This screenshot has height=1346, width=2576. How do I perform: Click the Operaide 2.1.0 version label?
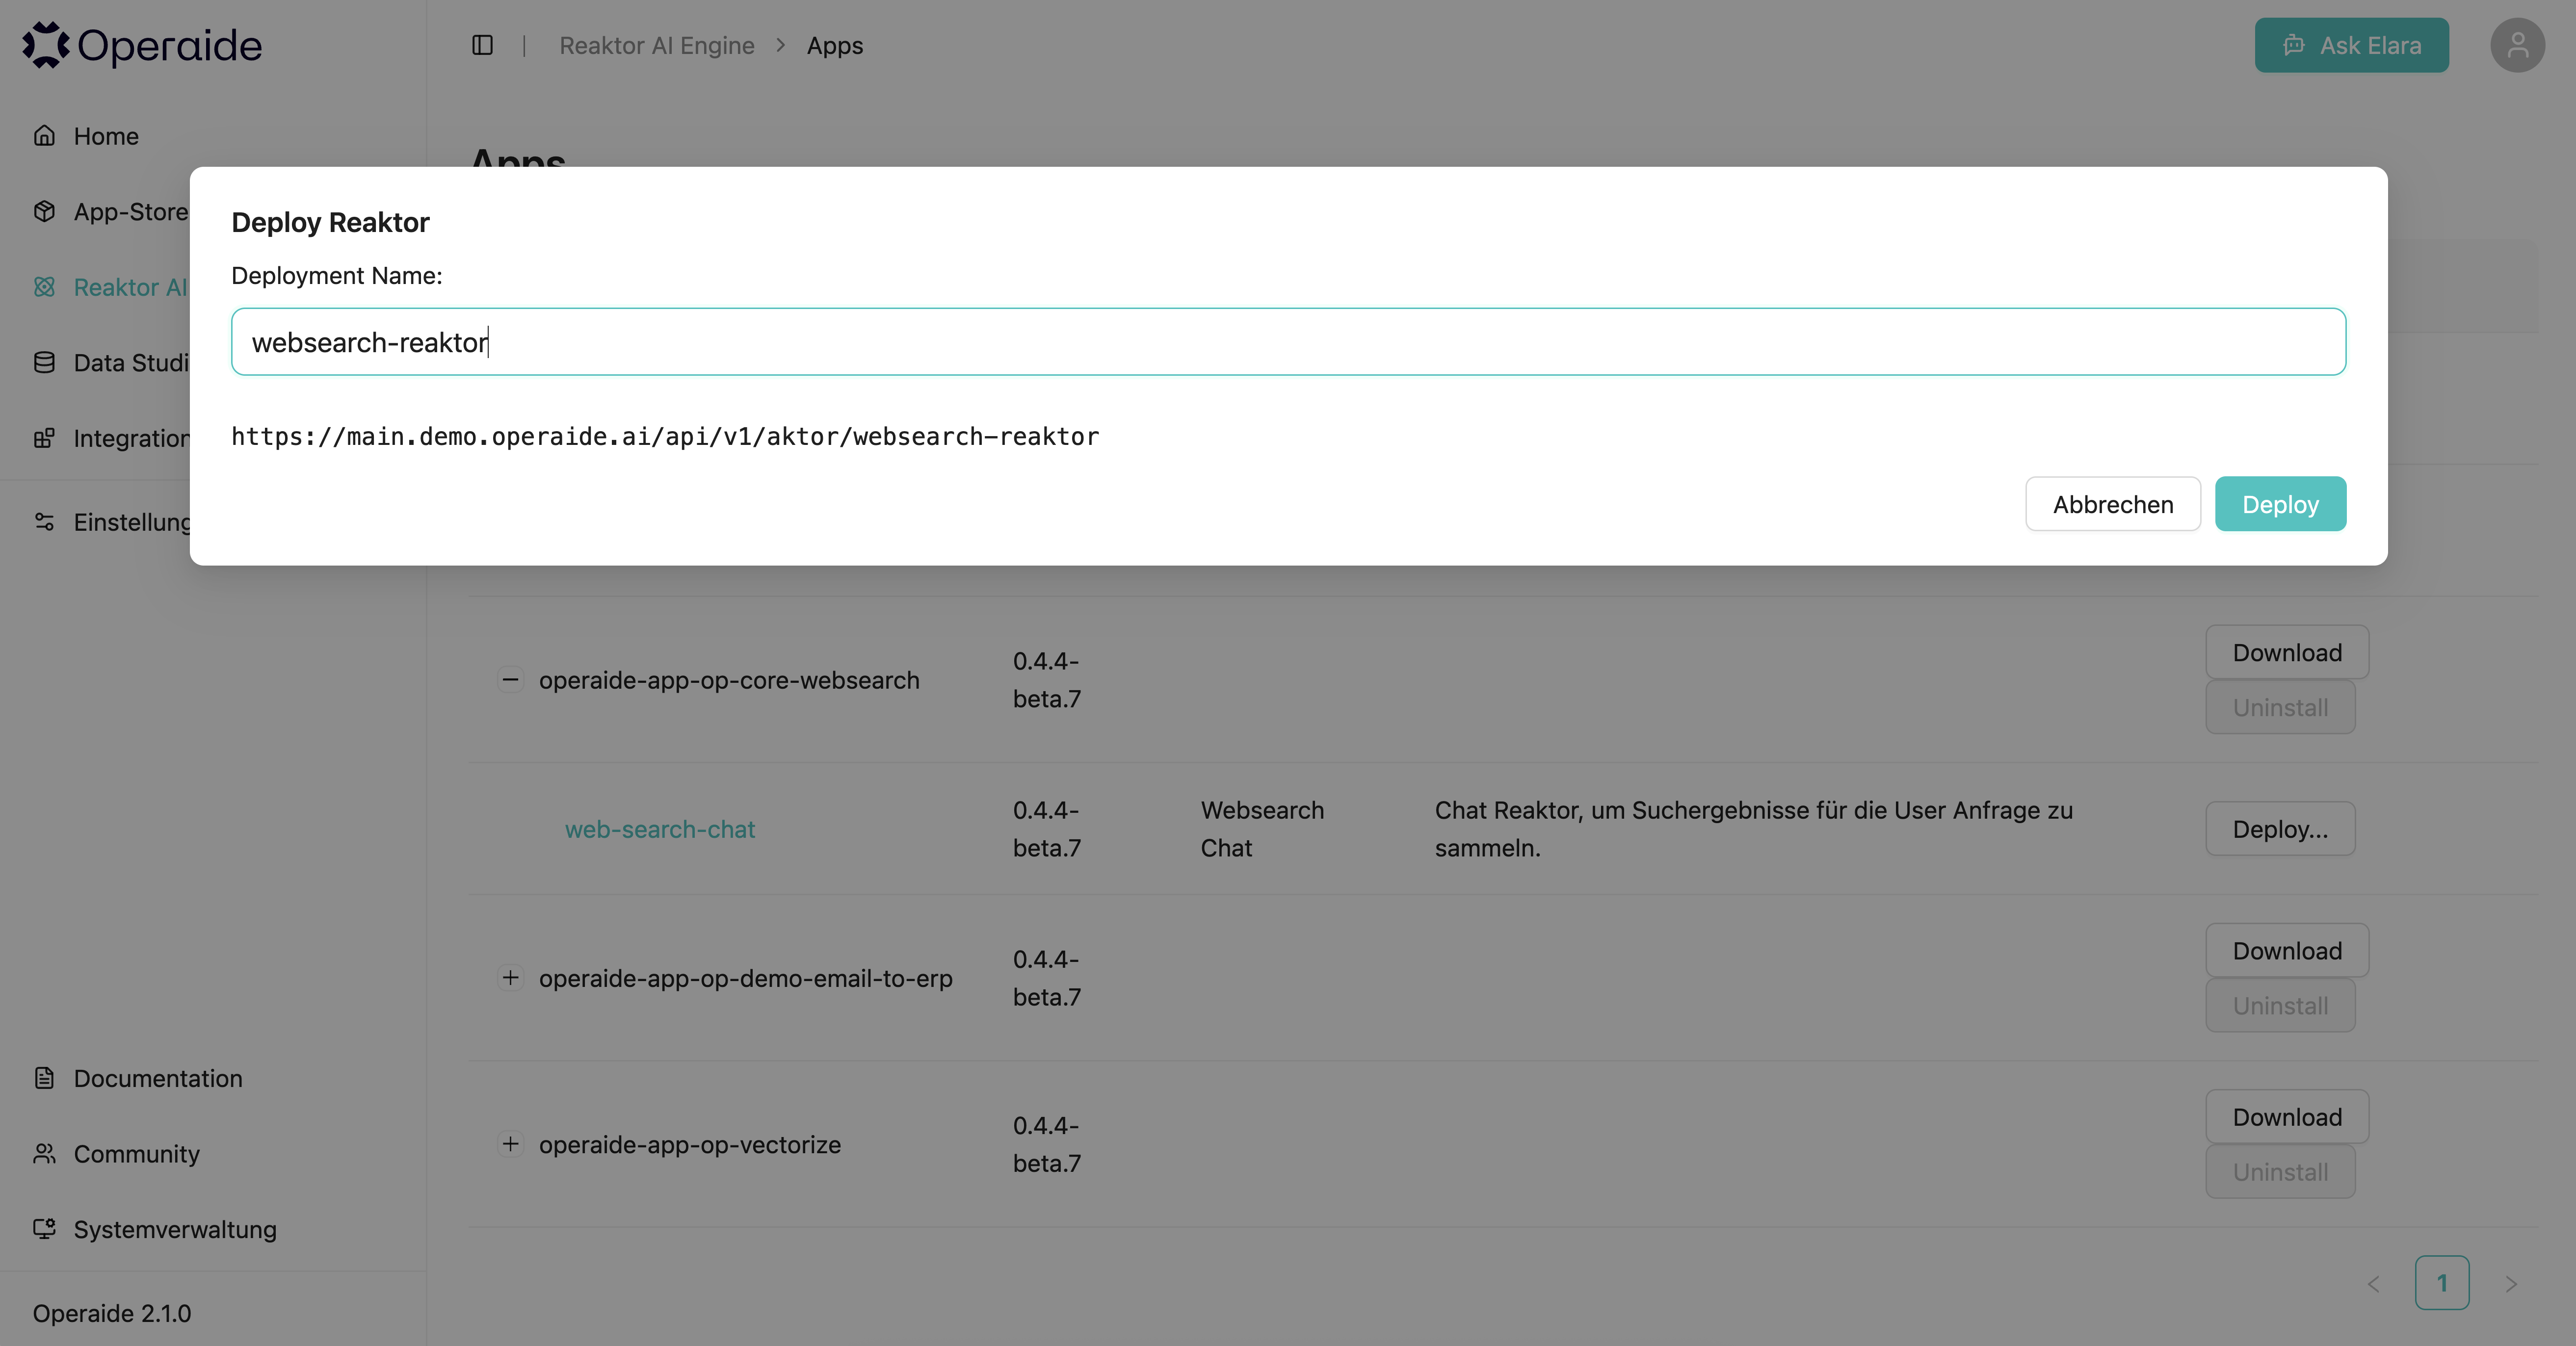[x=112, y=1313]
